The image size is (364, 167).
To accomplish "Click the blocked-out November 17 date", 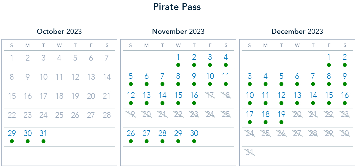I will coord(210,95).
